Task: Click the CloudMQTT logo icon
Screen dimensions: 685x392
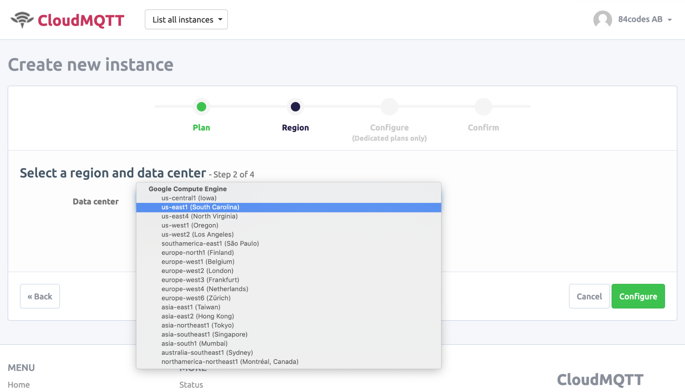Action: coord(22,20)
